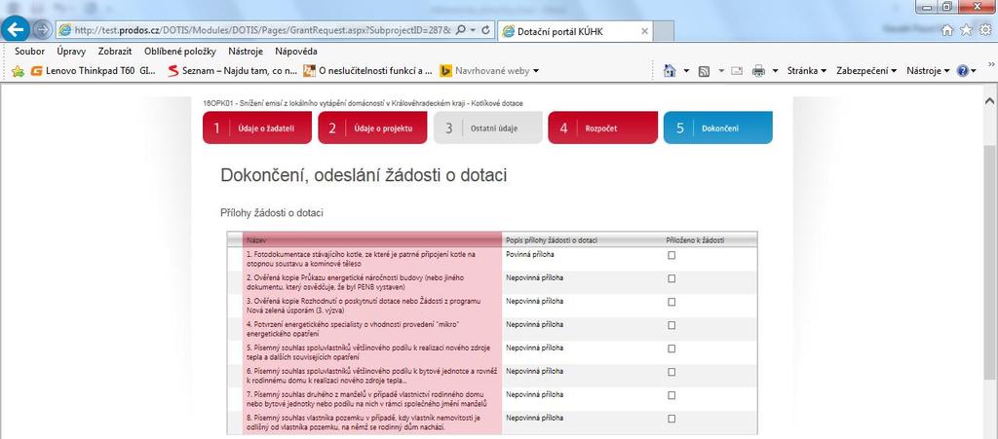This screenshot has height=439, width=998.
Task: Go to step 5 Dokončení
Action: tap(718, 128)
